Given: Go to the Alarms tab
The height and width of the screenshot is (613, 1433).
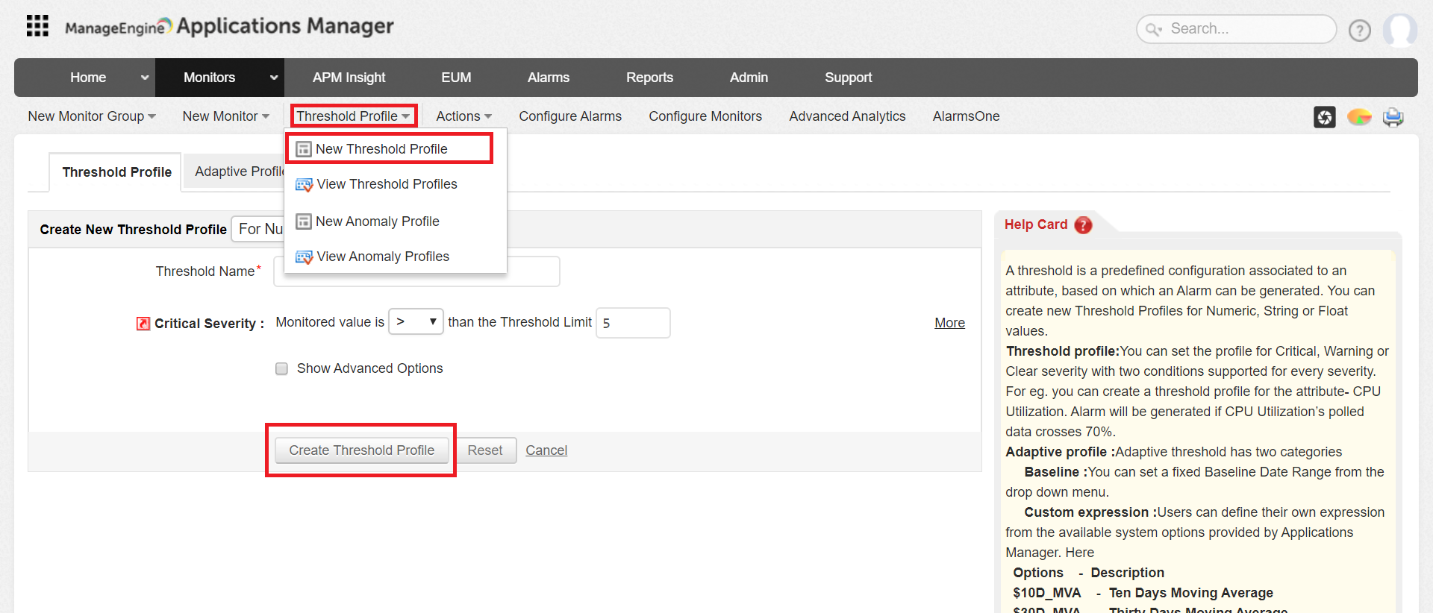Looking at the screenshot, I should coord(549,78).
